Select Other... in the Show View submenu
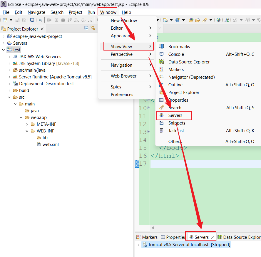The height and width of the screenshot is (257, 261). 175,142
